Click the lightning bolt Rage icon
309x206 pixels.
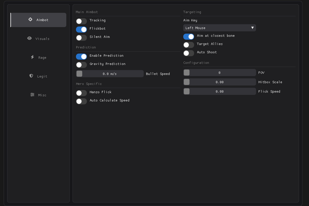click(x=32, y=57)
